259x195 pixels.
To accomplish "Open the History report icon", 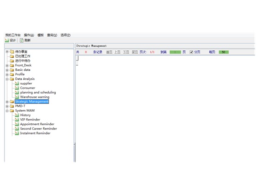I will coord(17,115).
